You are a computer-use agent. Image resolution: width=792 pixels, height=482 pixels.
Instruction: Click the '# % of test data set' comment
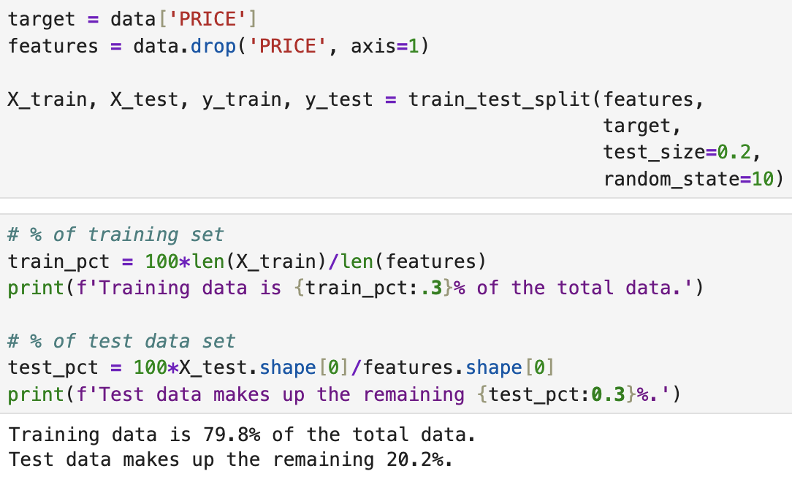[121, 341]
